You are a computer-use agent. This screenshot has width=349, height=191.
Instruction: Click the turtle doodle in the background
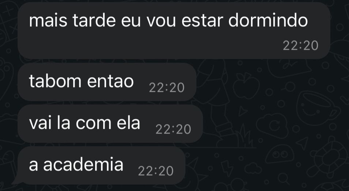[329, 157]
